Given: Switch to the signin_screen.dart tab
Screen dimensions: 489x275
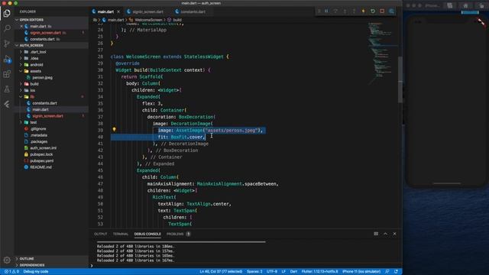Looking at the screenshot, I should coord(145,12).
